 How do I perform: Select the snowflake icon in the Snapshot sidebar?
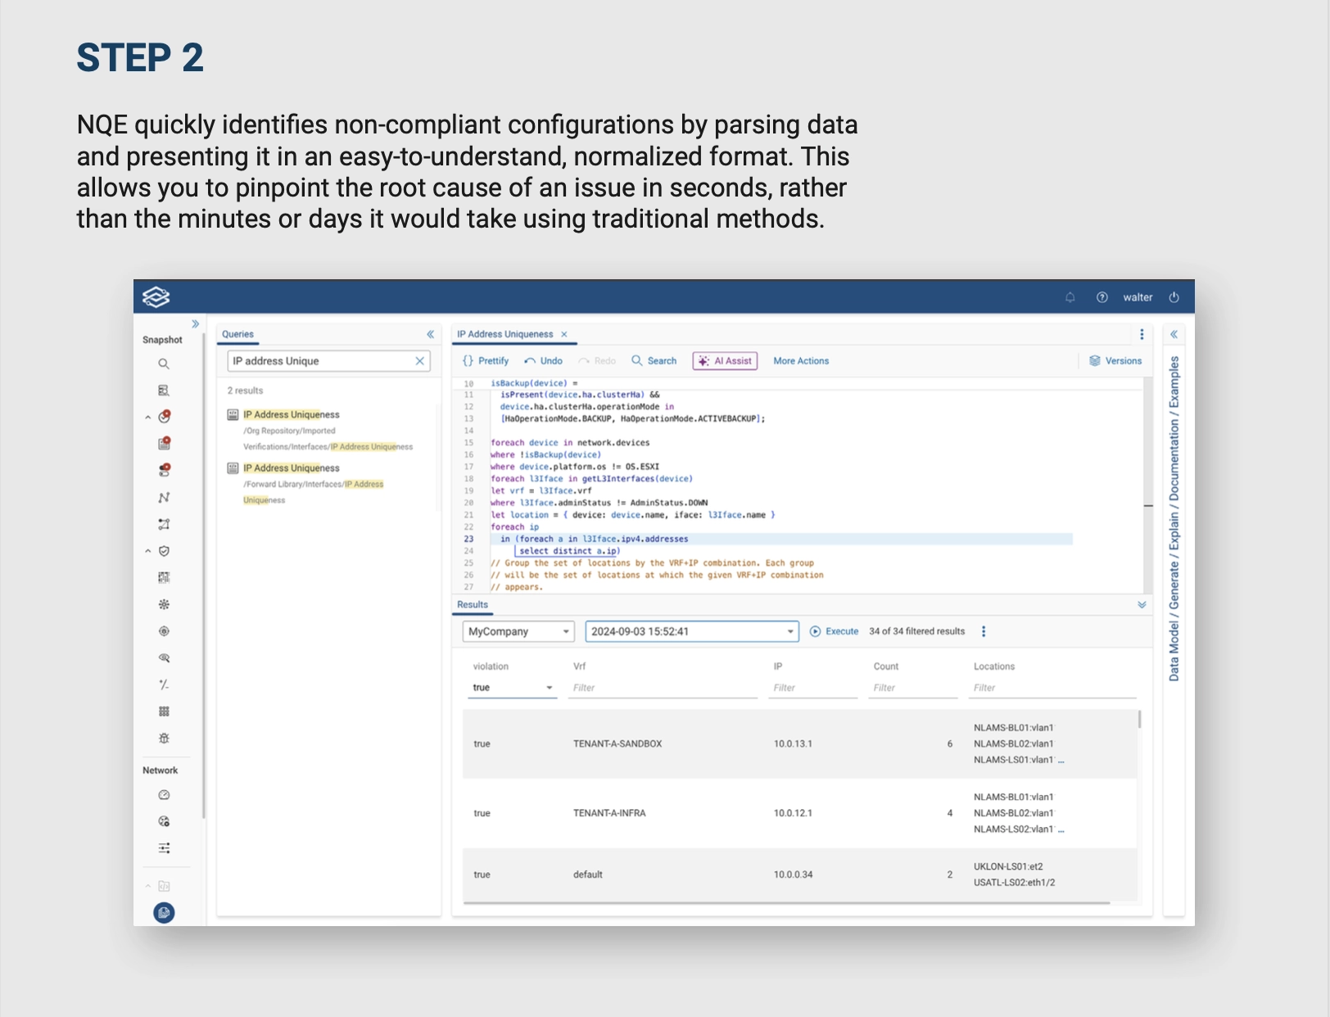[x=165, y=603]
